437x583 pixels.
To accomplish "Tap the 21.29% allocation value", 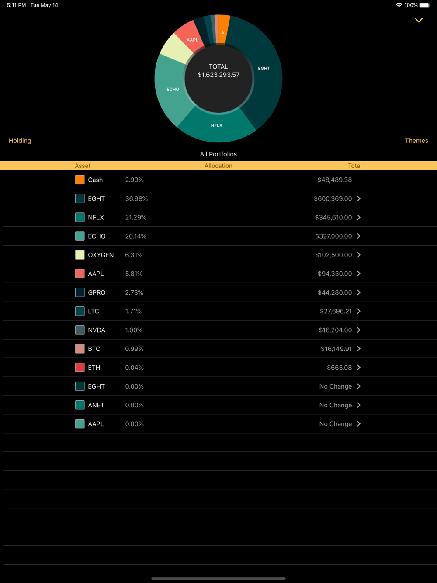I will 136,217.
